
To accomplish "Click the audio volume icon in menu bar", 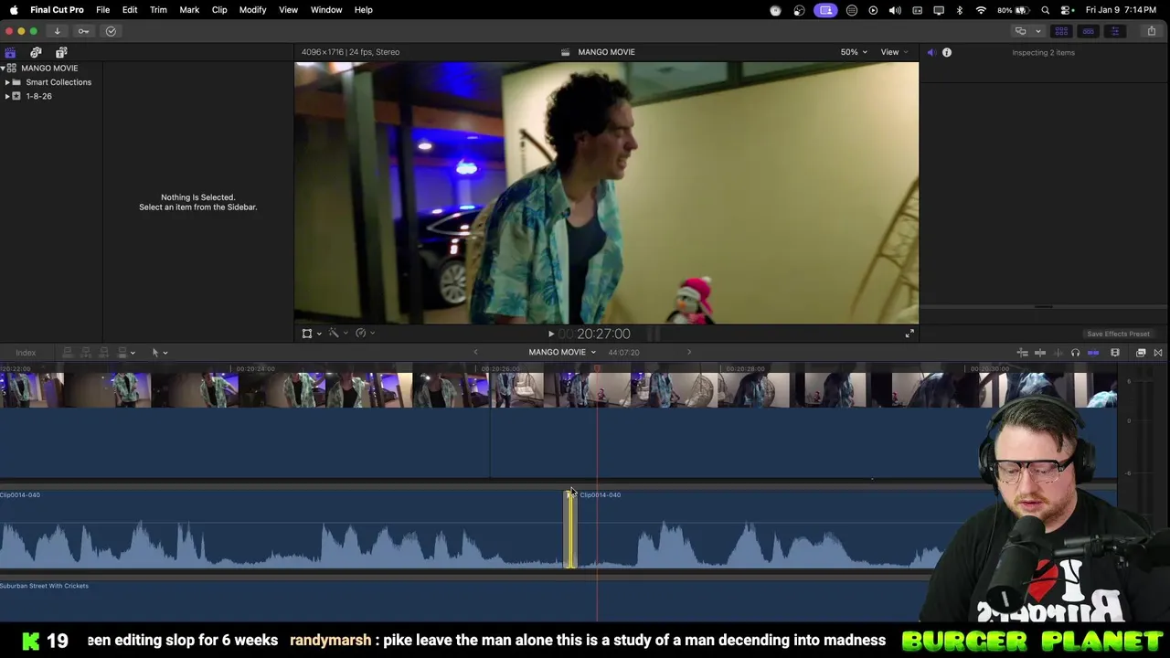I will (895, 10).
